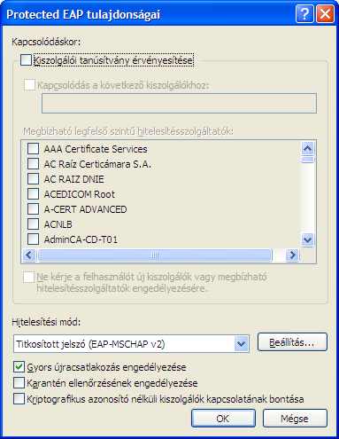Tick the AAA Certificate Services checkbox
339x439 pixels.
pos(33,148)
